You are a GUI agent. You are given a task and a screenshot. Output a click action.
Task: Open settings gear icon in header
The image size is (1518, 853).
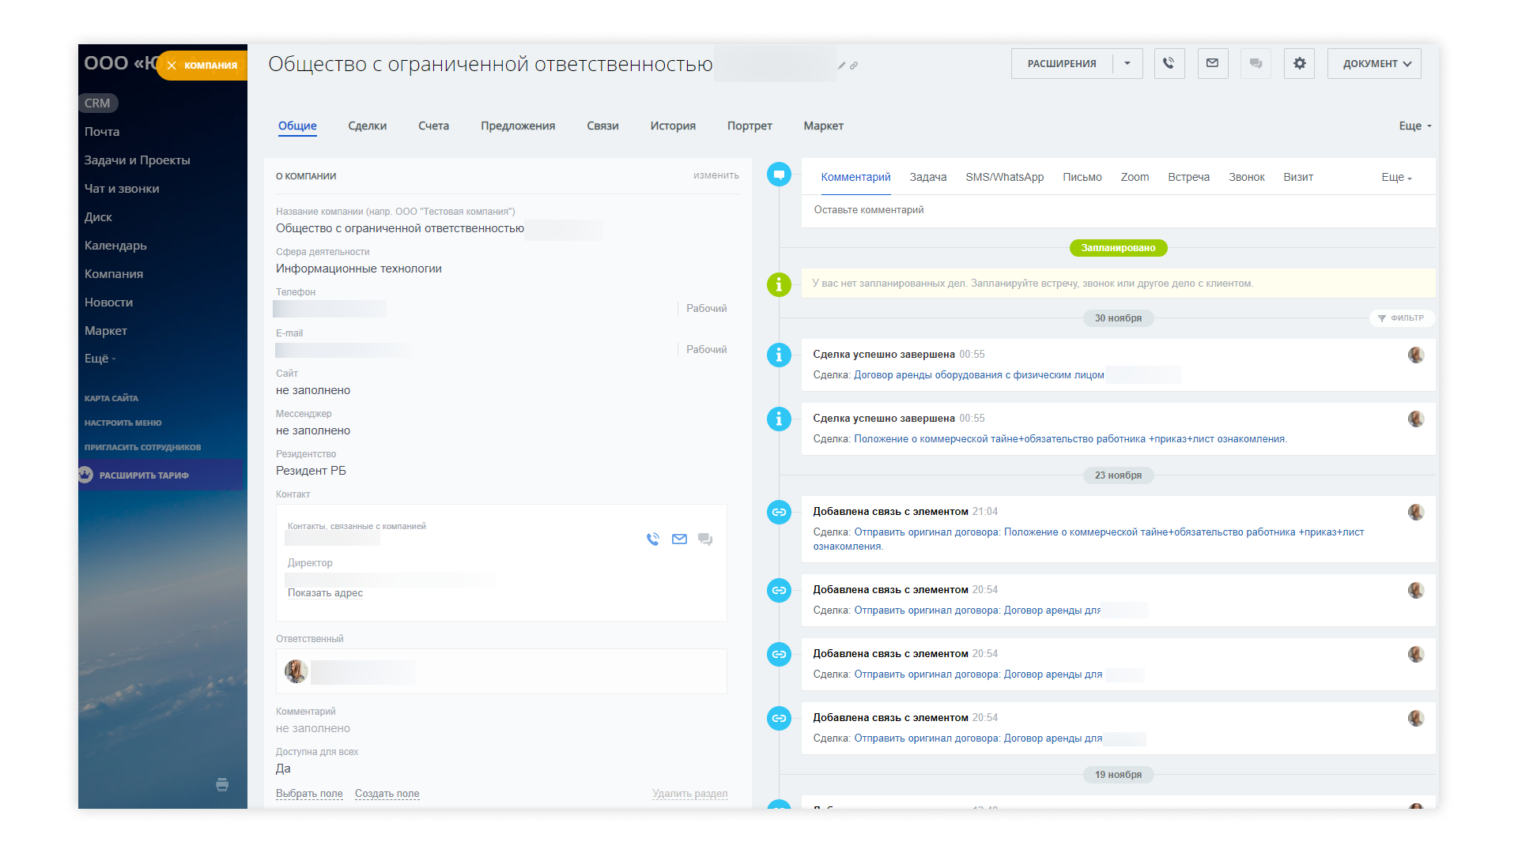(1299, 63)
